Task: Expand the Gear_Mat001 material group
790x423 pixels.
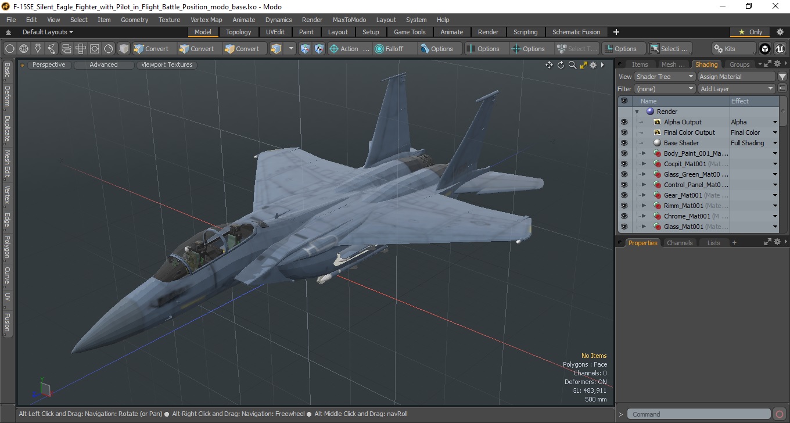Action: pyautogui.click(x=644, y=195)
